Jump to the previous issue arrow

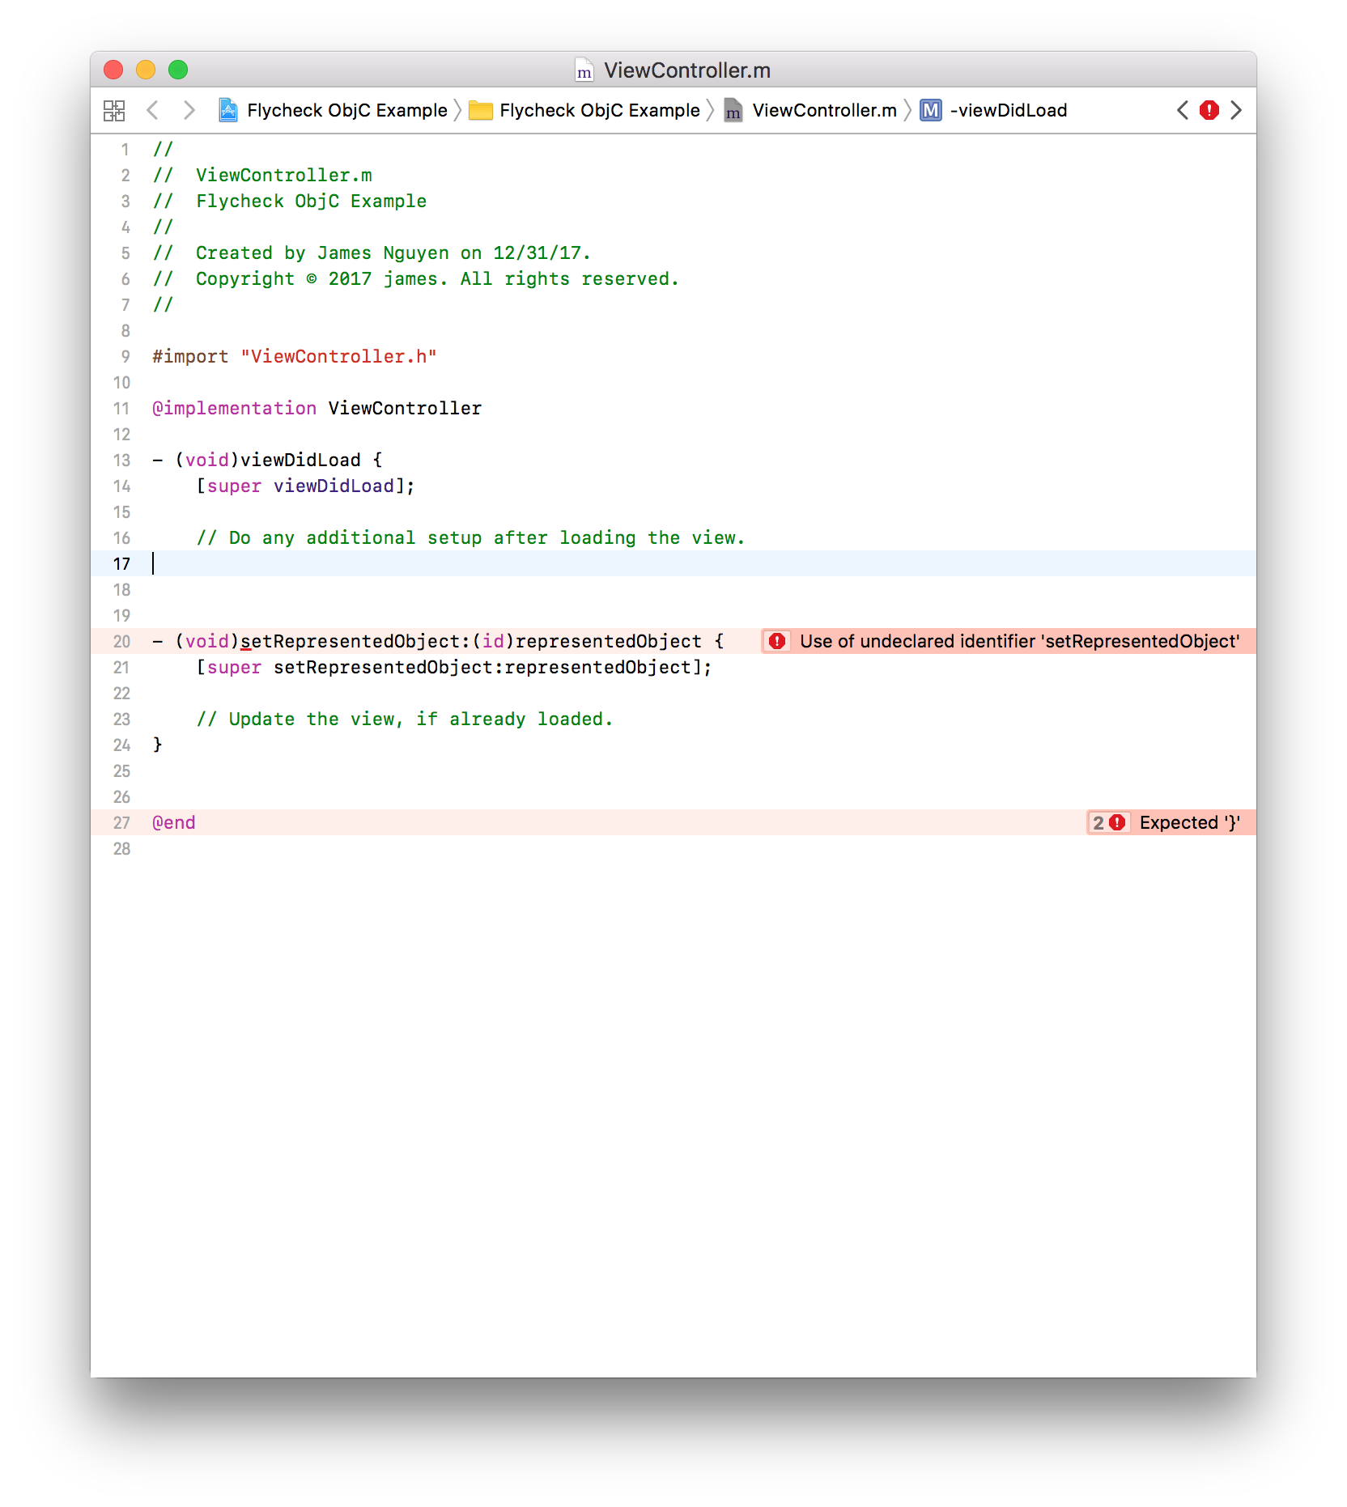(x=1183, y=110)
